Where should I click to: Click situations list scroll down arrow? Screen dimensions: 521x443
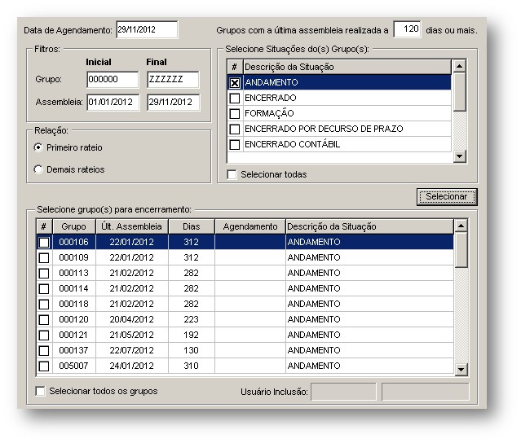point(460,156)
